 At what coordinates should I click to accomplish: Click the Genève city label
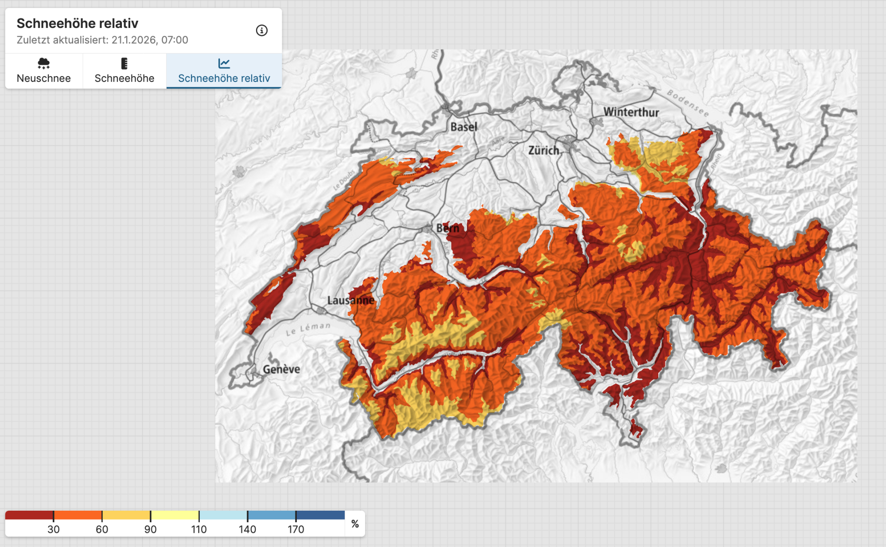[x=281, y=369]
